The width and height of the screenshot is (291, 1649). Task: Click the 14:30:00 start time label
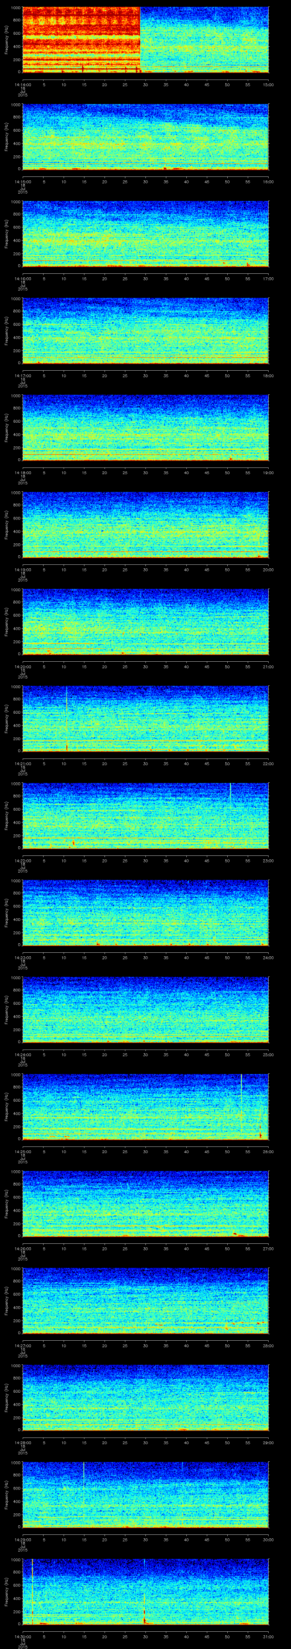[22, 1636]
